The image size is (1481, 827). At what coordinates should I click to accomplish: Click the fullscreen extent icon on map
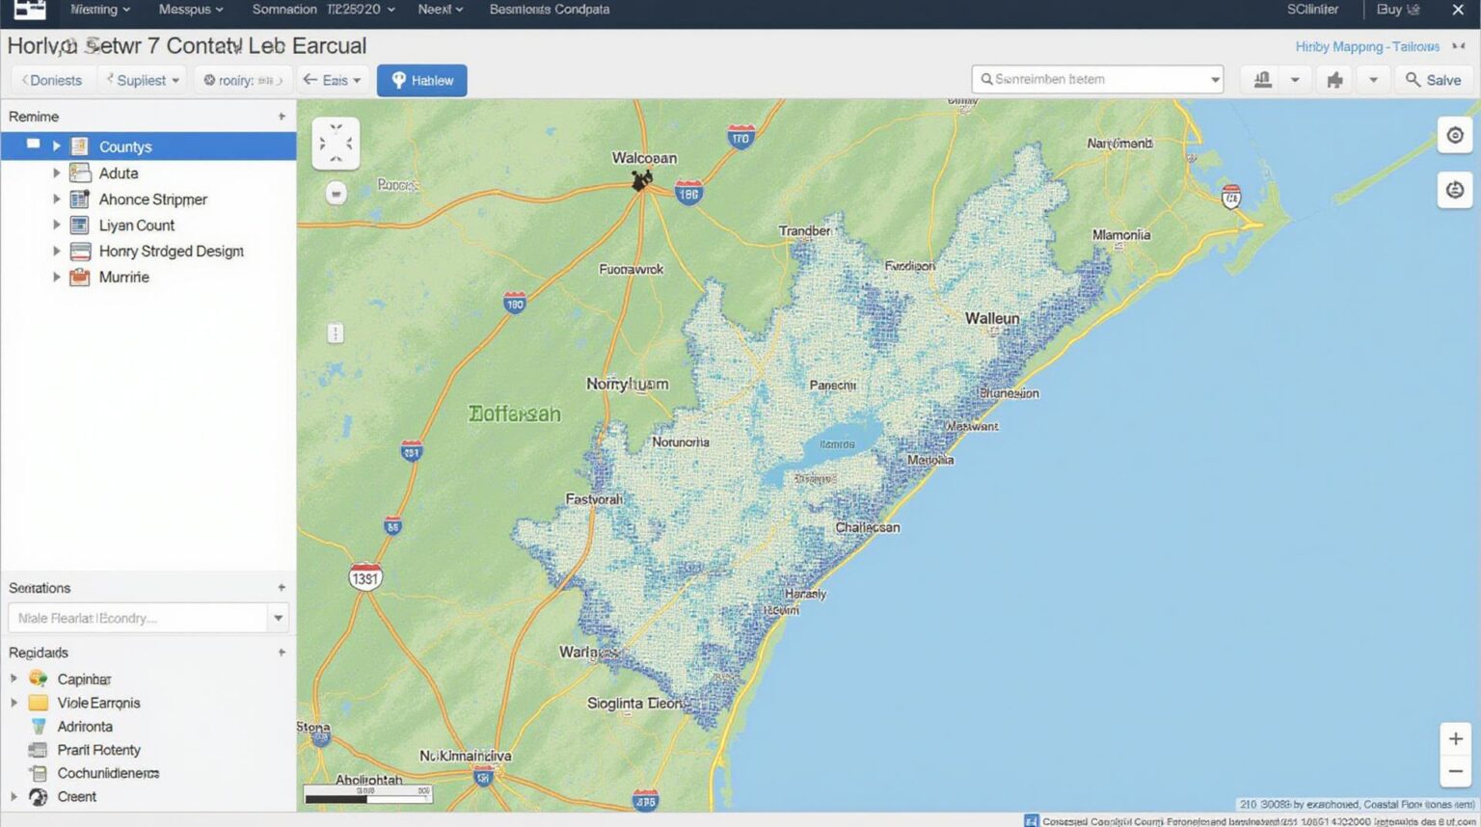tap(336, 144)
